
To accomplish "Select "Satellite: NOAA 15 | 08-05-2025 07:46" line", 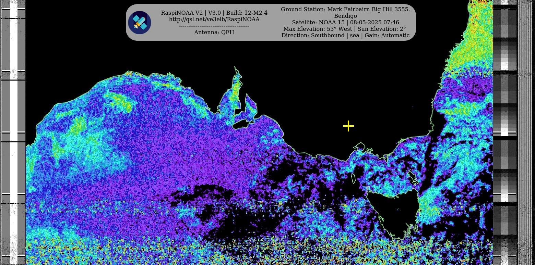I will [345, 22].
